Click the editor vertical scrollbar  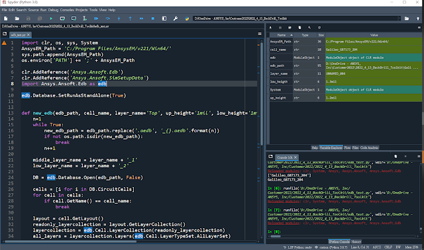click(x=261, y=95)
